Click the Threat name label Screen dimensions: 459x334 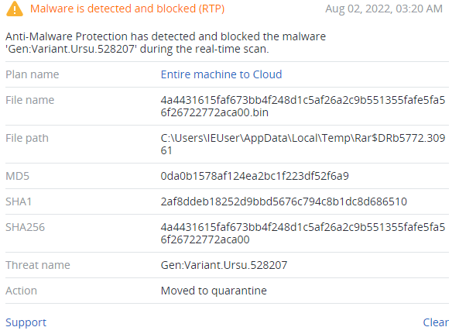[x=38, y=265]
